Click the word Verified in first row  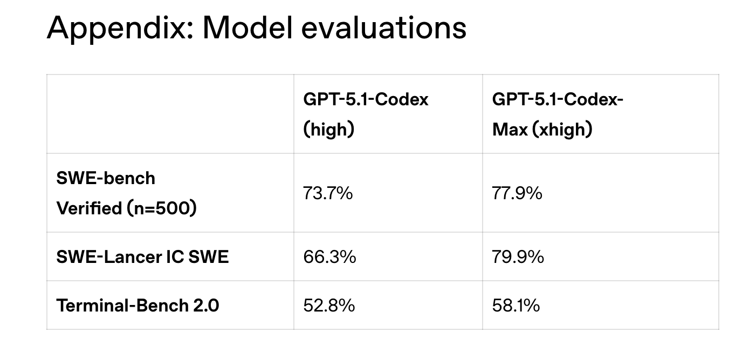click(x=89, y=208)
